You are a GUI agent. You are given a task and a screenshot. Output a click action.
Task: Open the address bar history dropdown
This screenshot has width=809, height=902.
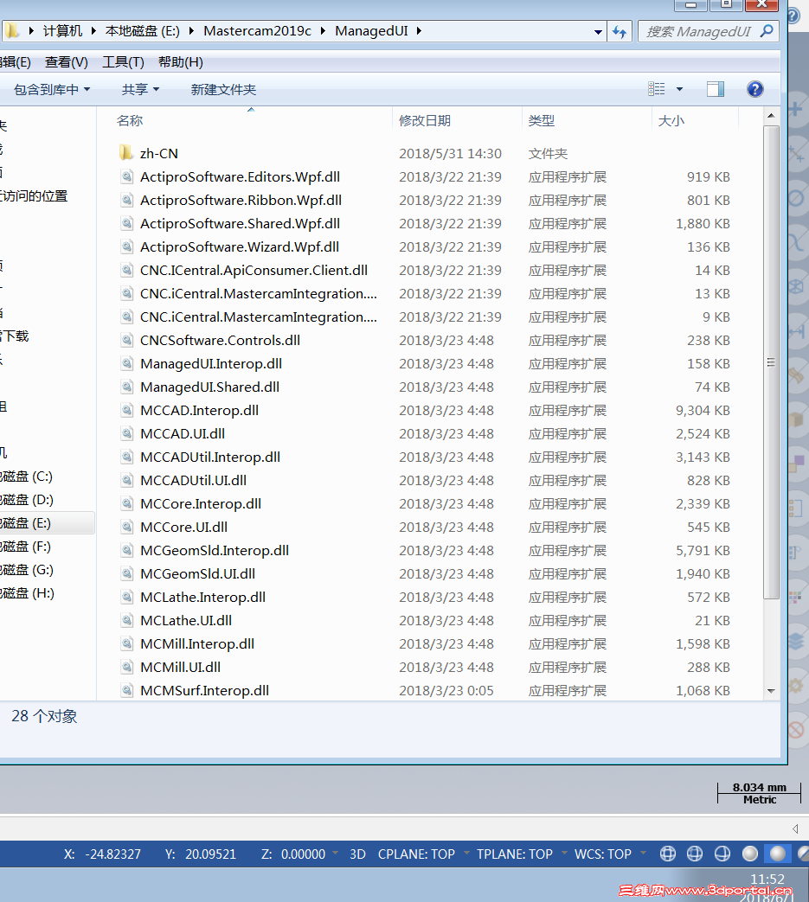pos(599,32)
